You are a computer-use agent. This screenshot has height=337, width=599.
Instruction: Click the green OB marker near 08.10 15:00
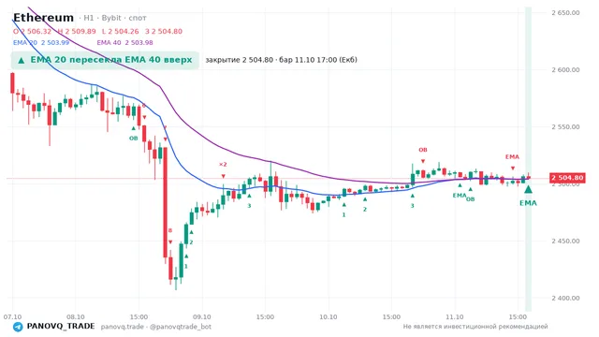click(x=133, y=139)
